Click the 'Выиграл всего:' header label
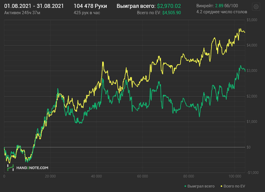This screenshot has width=265, height=192. coord(136,6)
